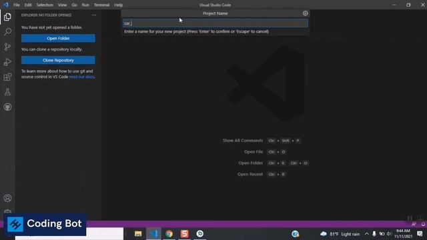Click the Enter a name instruction text
This screenshot has width=427, height=240.
(x=196, y=31)
